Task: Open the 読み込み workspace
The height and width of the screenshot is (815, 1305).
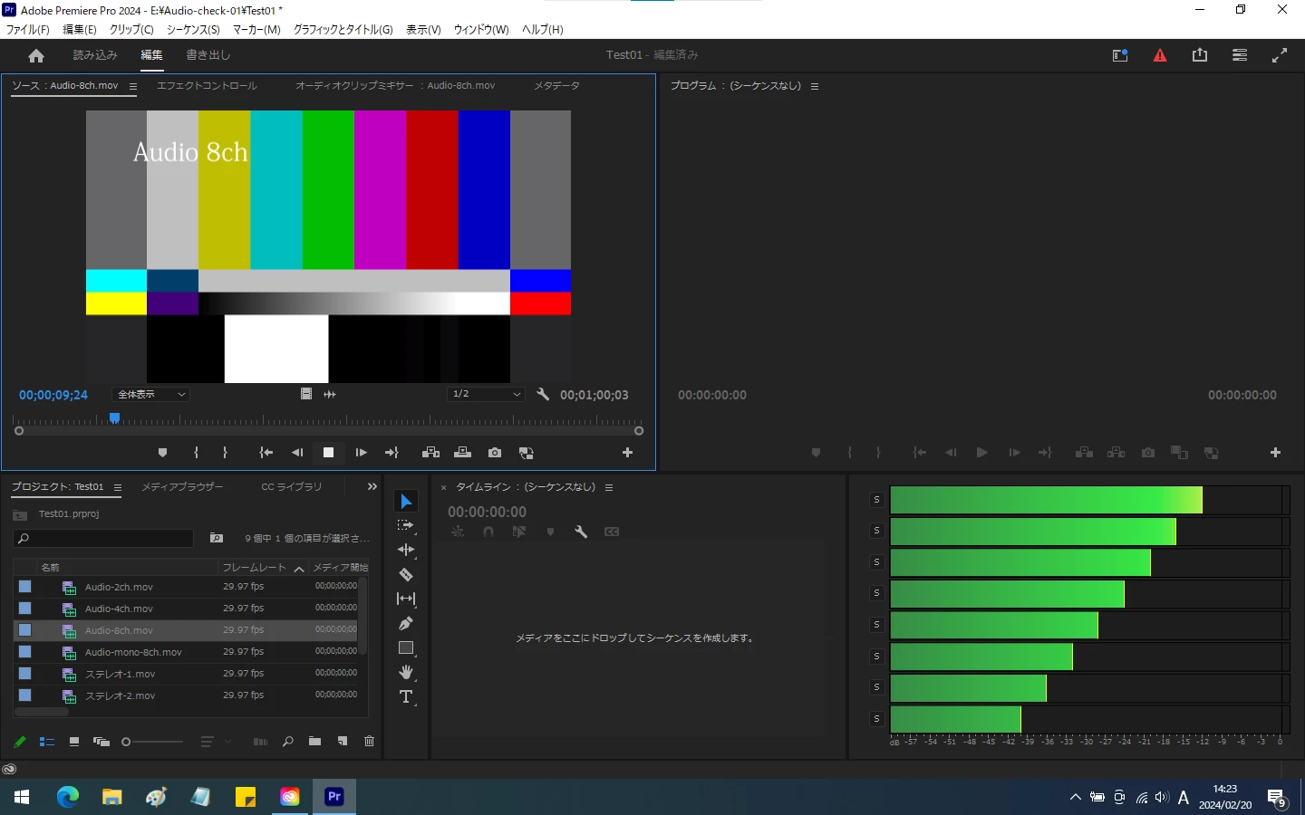Action: point(95,55)
